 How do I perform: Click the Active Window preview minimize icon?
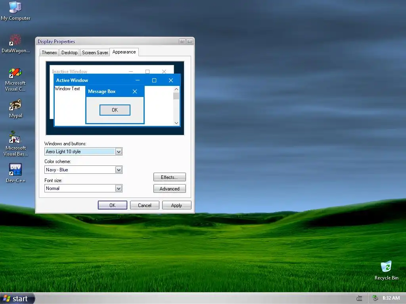(x=138, y=80)
